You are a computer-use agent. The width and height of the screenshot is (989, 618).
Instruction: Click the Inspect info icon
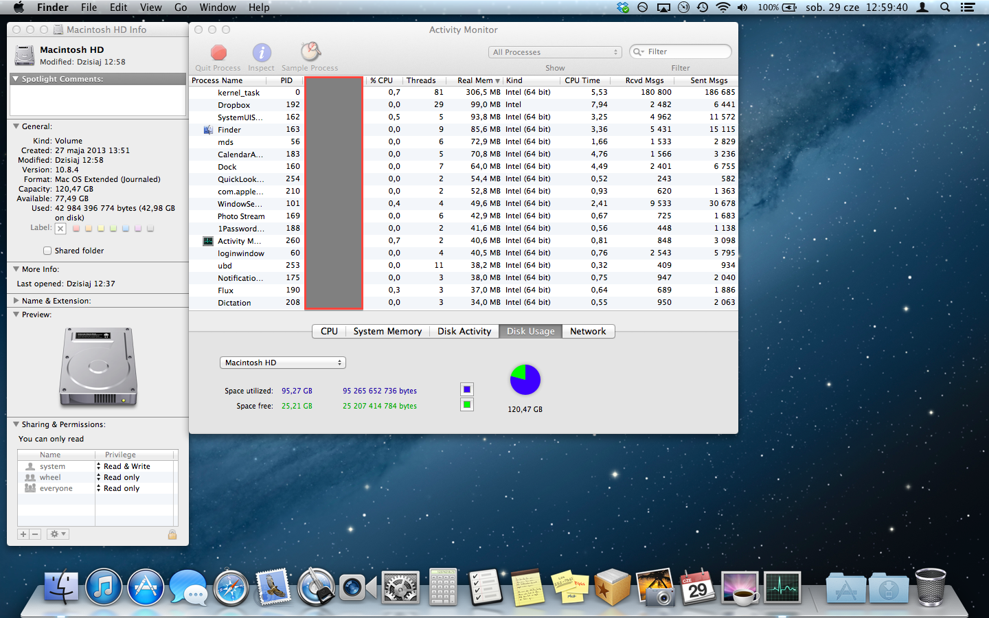click(262, 52)
